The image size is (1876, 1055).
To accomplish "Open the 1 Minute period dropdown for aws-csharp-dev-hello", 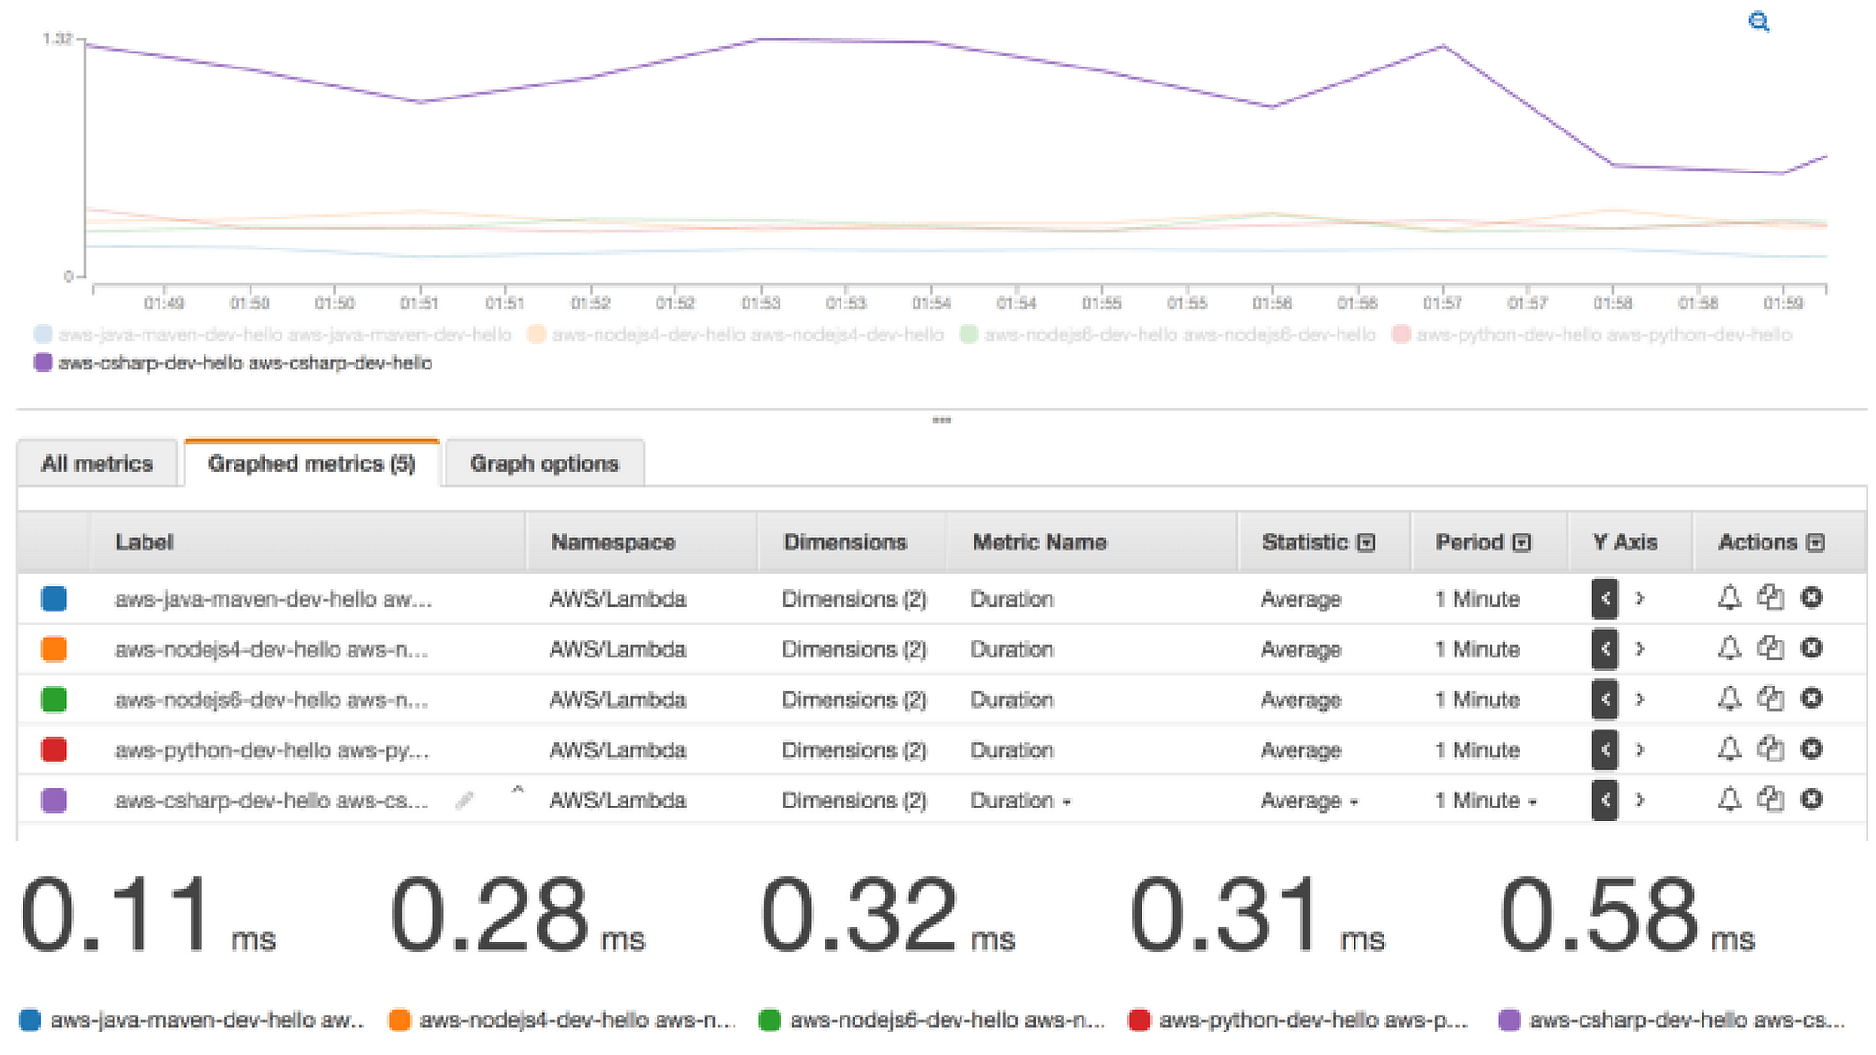I will 1484,800.
